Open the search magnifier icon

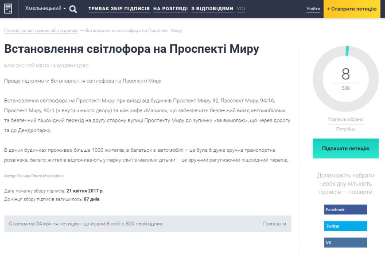(73, 9)
